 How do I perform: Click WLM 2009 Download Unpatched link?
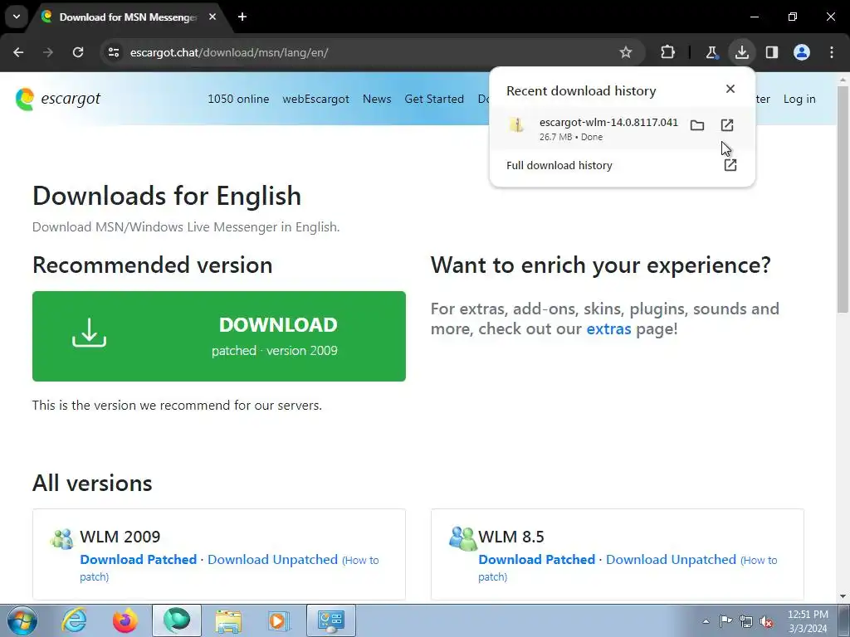[x=272, y=560]
